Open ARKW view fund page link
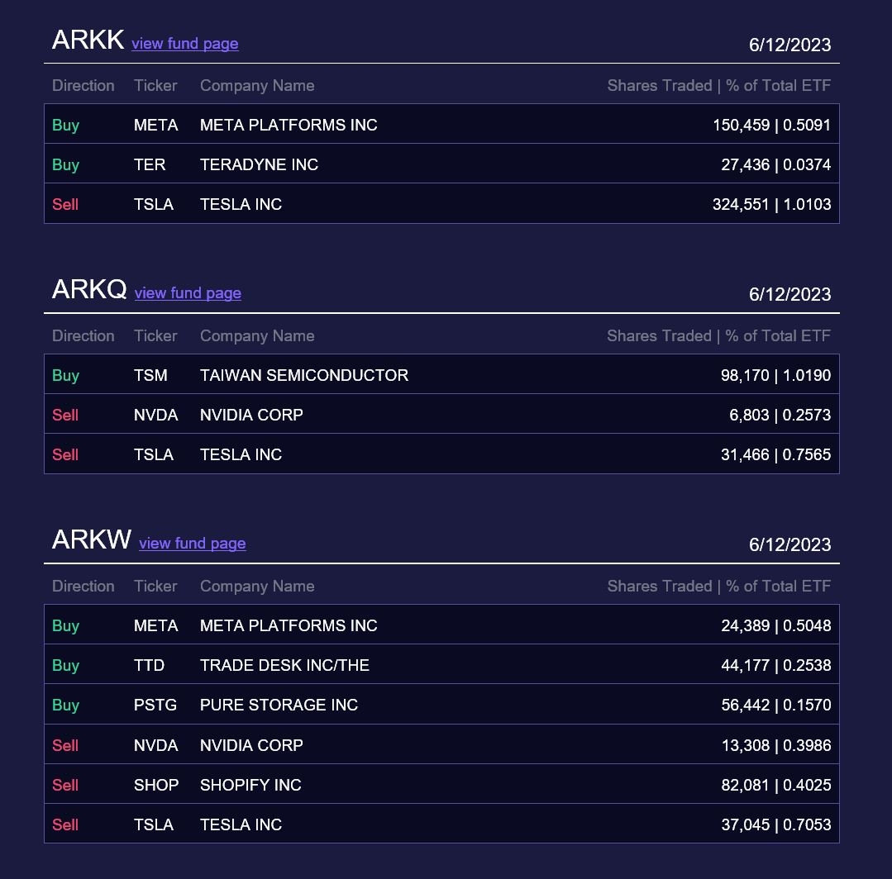This screenshot has width=892, height=879. point(193,544)
